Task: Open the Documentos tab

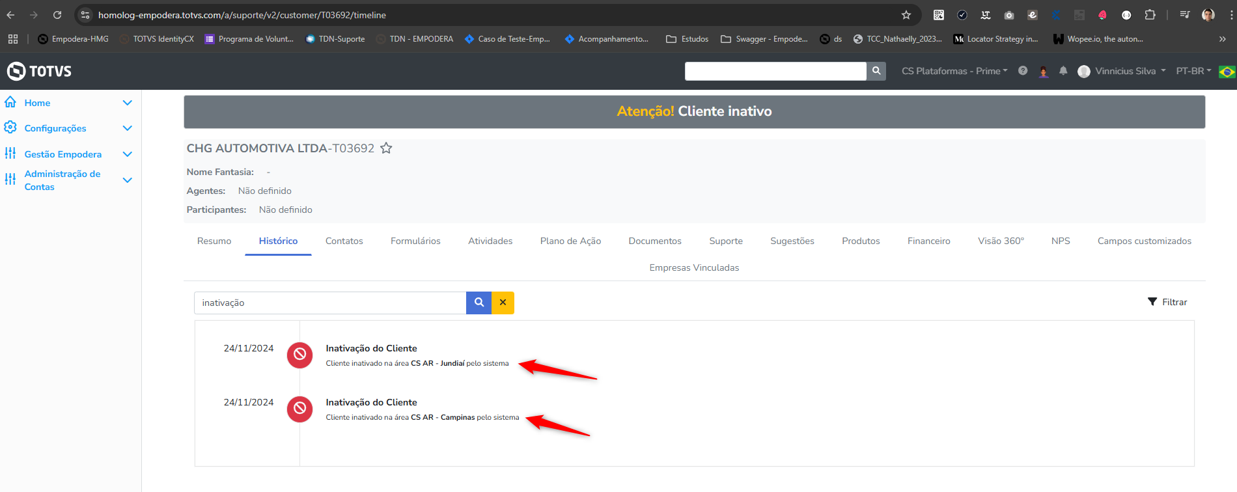Action: pos(655,241)
